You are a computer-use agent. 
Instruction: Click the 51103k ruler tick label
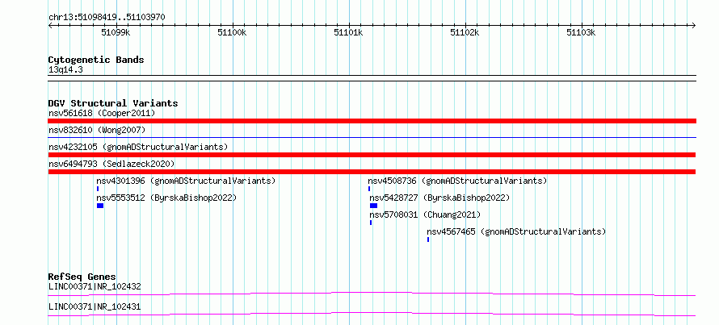click(581, 32)
